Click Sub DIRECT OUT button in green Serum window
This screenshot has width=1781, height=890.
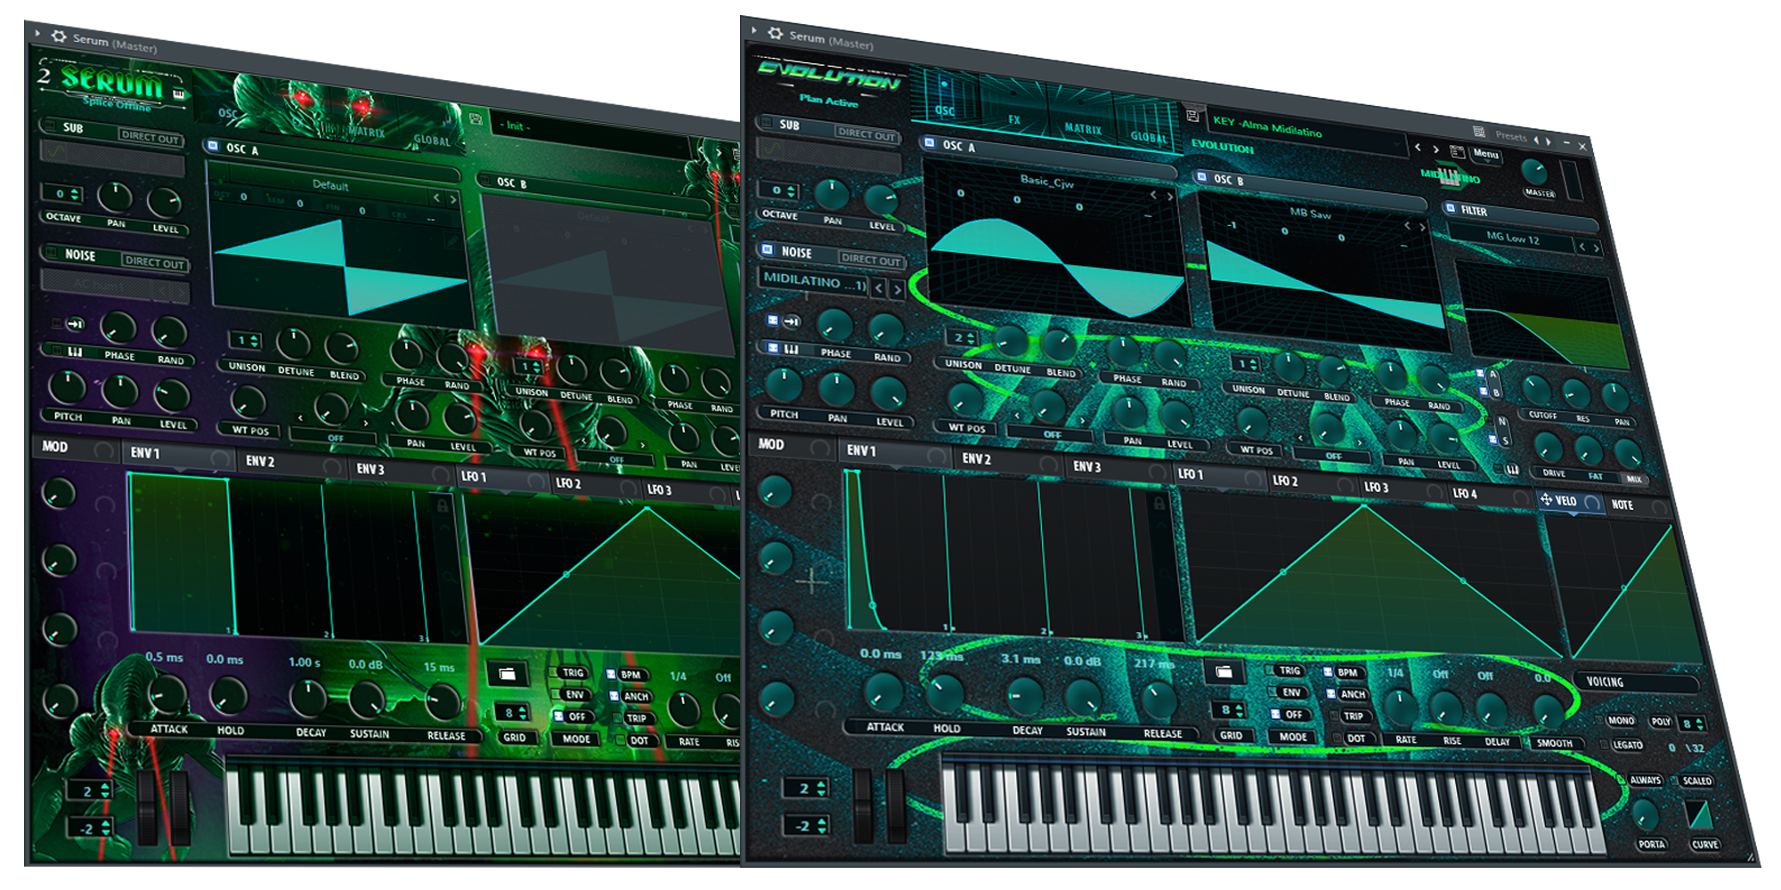[150, 137]
